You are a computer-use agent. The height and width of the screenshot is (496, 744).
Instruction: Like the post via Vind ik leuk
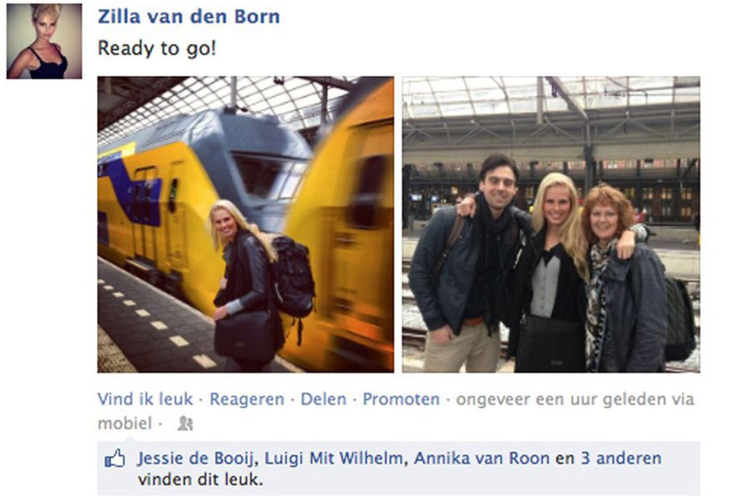click(x=145, y=399)
